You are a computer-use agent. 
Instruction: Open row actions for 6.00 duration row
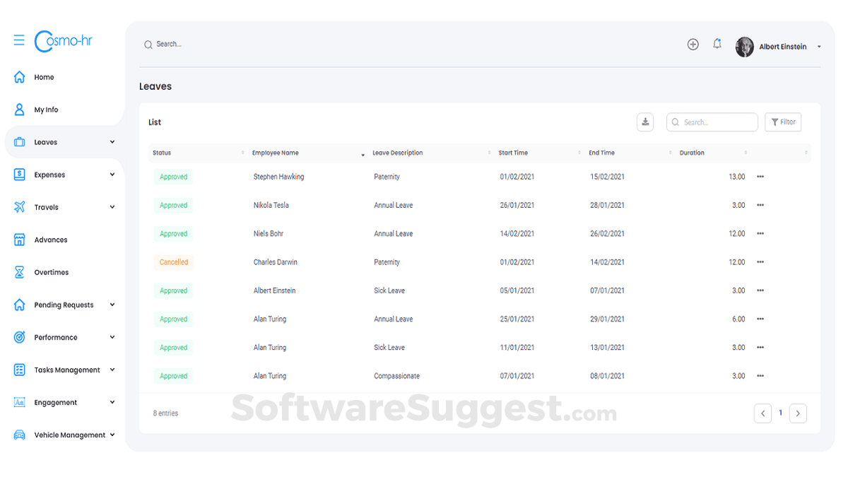point(760,319)
